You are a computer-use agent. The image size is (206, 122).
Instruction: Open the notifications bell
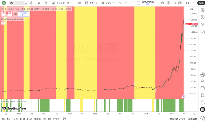203,102
